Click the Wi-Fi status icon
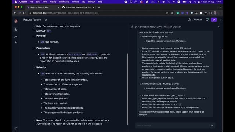 click(x=190, y=2)
